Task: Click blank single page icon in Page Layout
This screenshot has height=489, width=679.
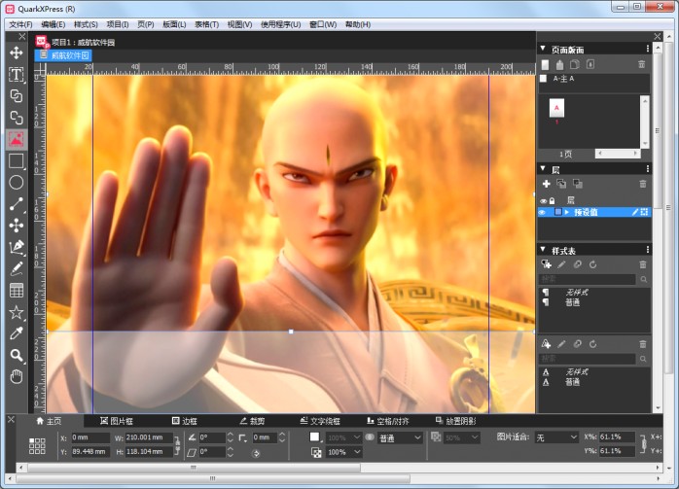Action: (x=545, y=64)
